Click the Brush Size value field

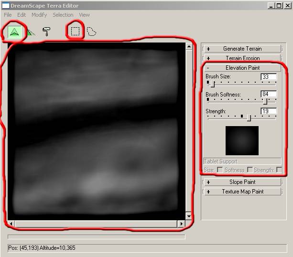coord(269,76)
